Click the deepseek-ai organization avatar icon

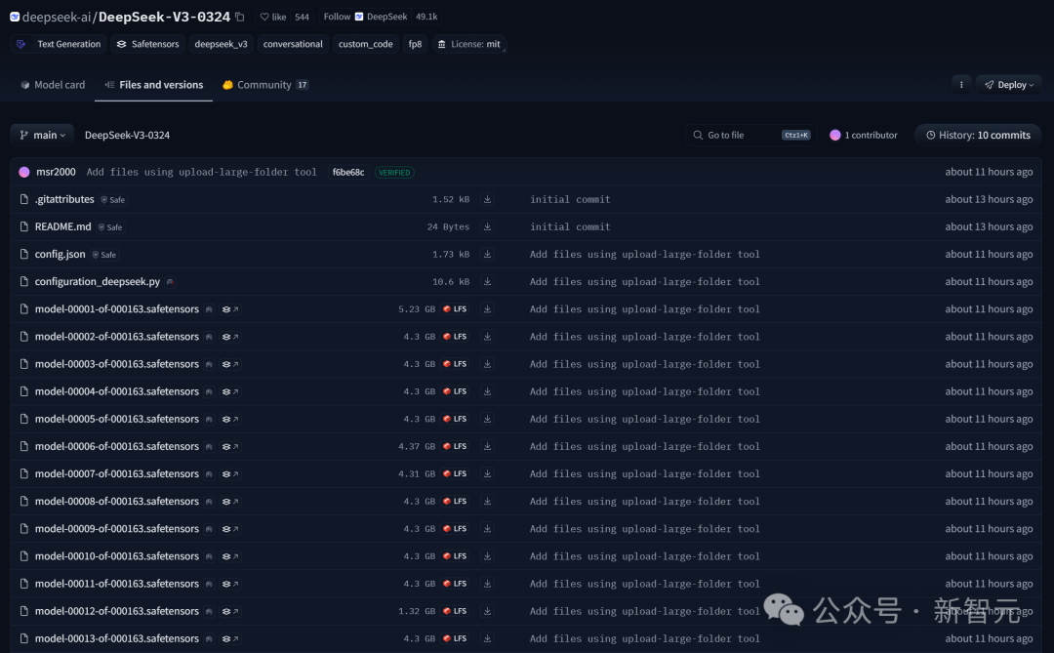coord(13,16)
